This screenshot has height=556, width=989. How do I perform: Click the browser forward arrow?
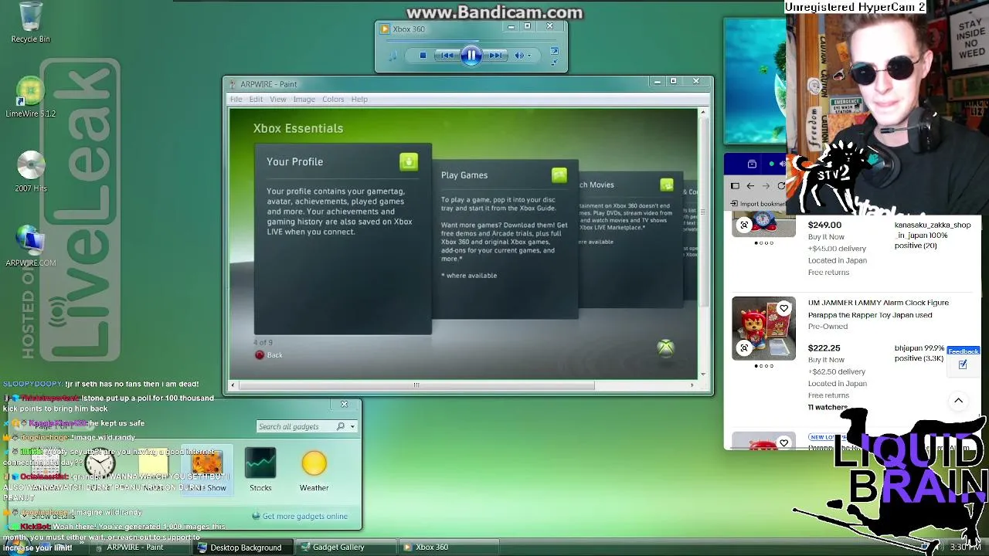pyautogui.click(x=766, y=186)
